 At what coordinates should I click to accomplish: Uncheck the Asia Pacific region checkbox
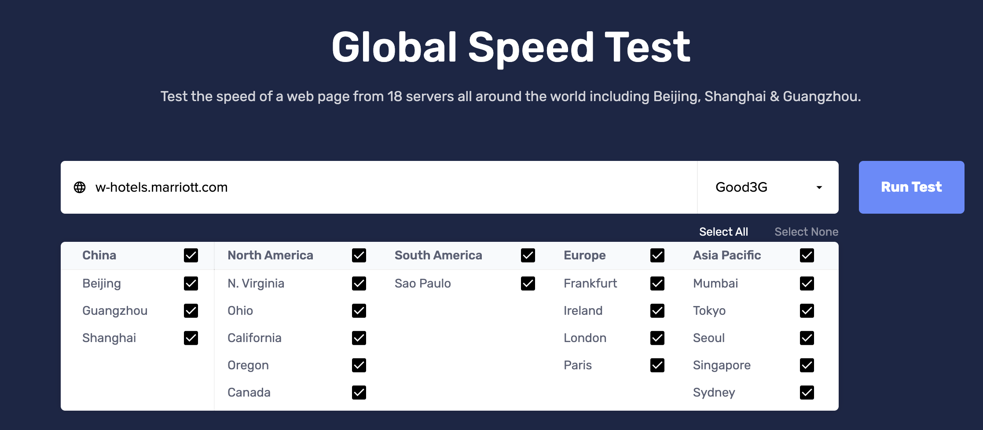(807, 255)
